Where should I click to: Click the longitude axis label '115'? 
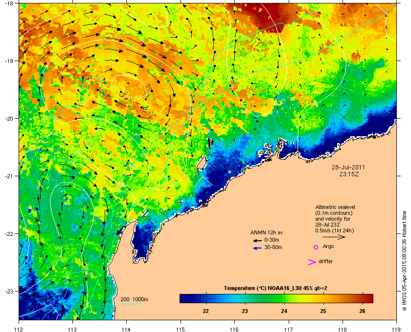(x=181, y=329)
